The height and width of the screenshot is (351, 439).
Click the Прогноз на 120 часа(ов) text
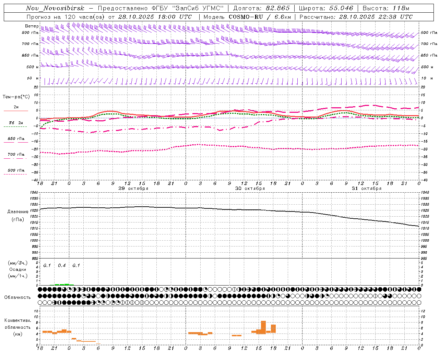click(x=66, y=17)
